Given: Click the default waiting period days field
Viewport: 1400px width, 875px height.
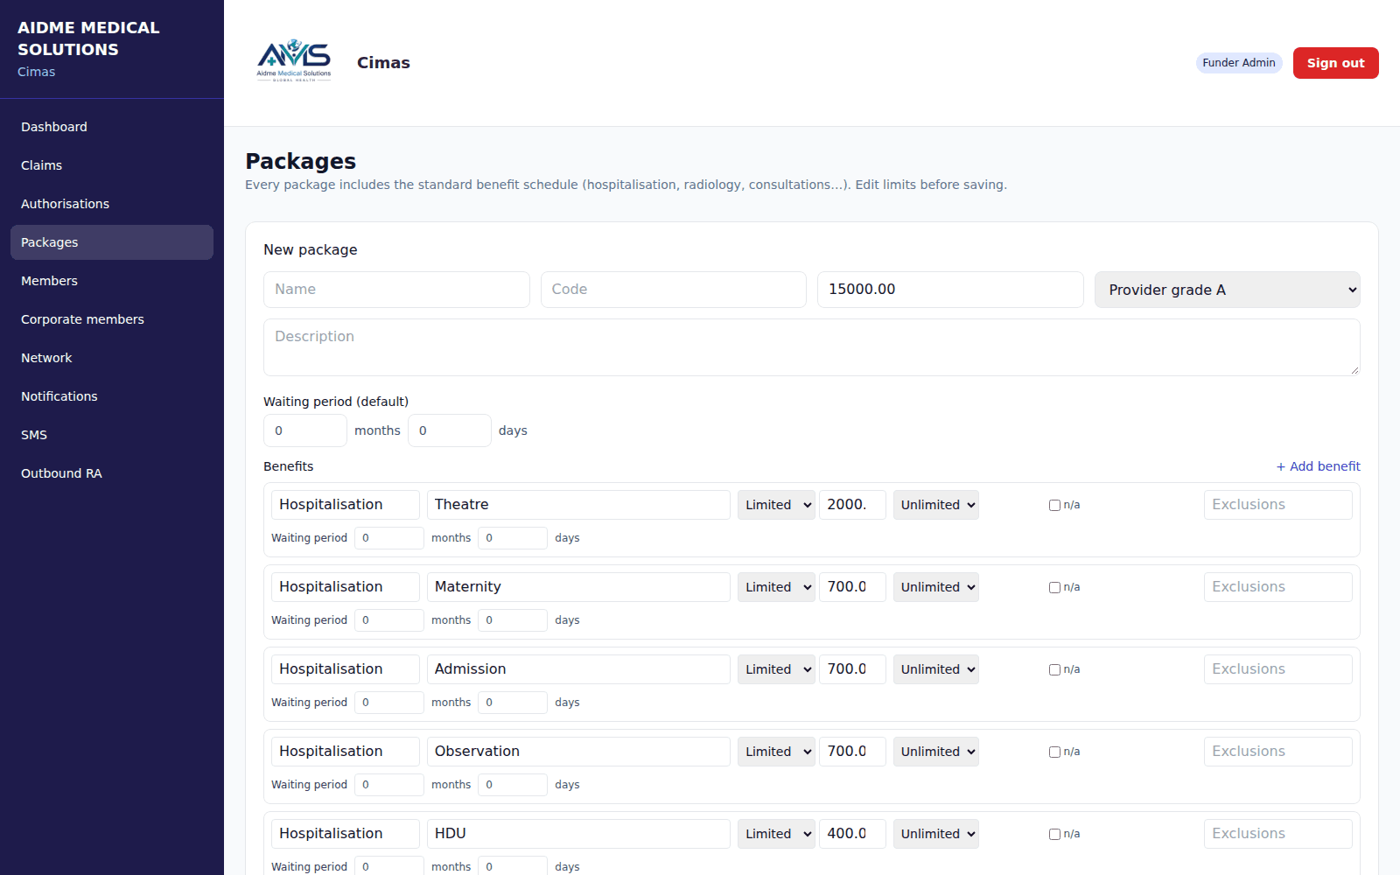Looking at the screenshot, I should pyautogui.click(x=450, y=430).
